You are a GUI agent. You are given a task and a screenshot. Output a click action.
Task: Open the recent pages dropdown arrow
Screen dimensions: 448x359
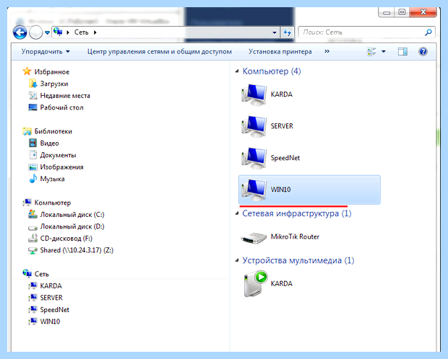pyautogui.click(x=47, y=32)
